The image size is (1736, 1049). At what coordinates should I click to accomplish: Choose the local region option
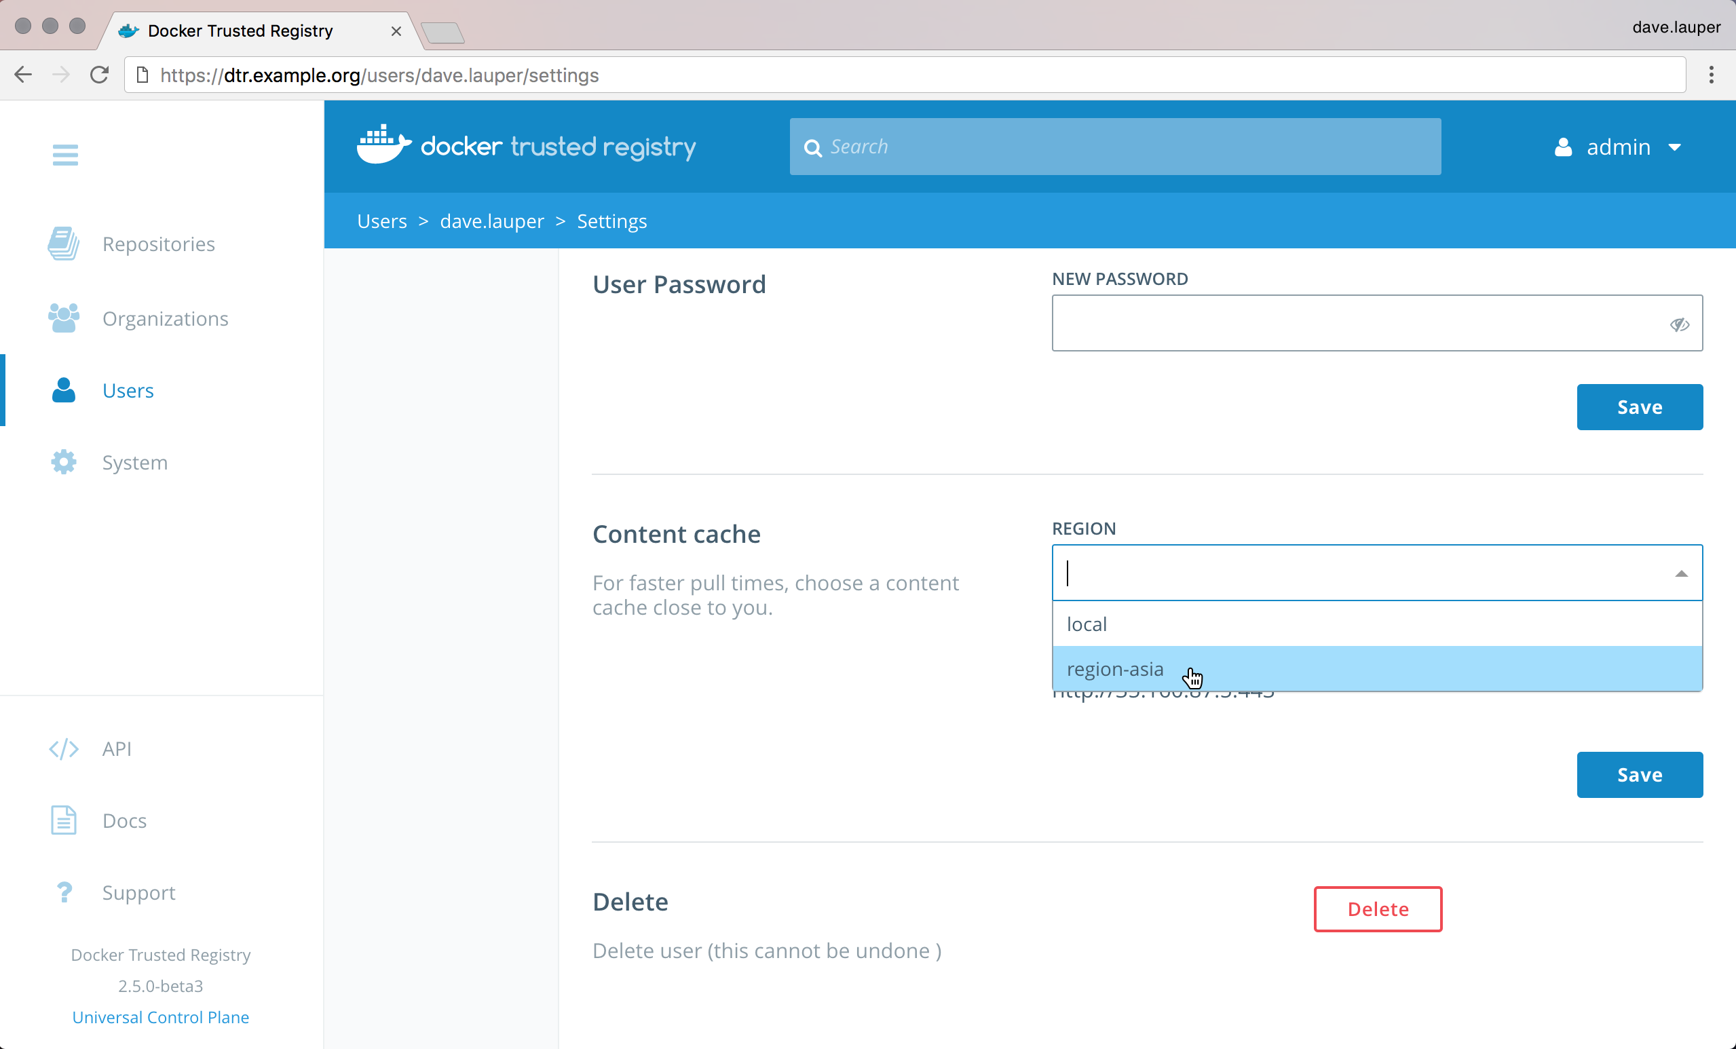pos(1087,624)
